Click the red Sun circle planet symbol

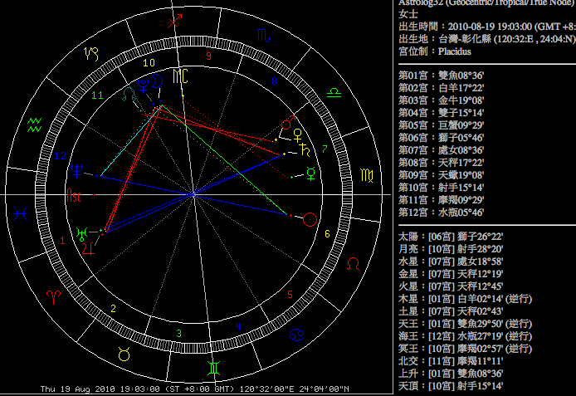[x=310, y=219]
